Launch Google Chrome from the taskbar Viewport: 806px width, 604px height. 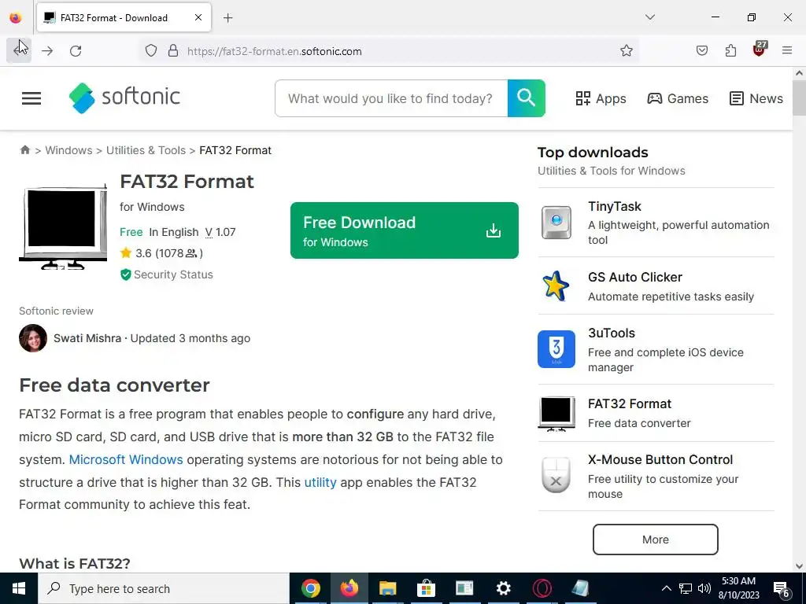pyautogui.click(x=310, y=588)
